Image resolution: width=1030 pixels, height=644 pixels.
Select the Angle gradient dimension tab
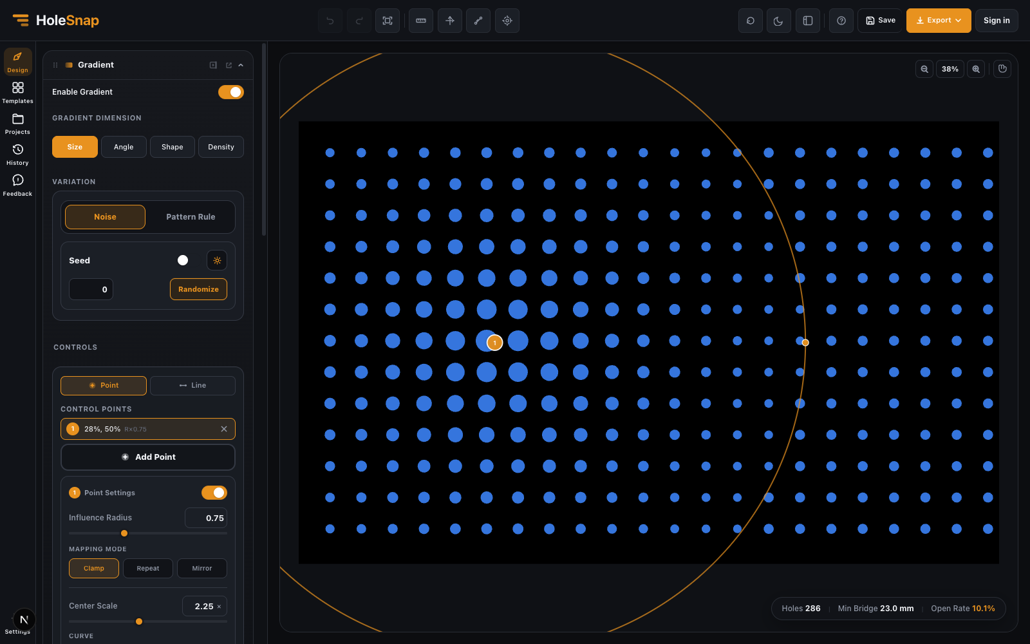(x=124, y=147)
